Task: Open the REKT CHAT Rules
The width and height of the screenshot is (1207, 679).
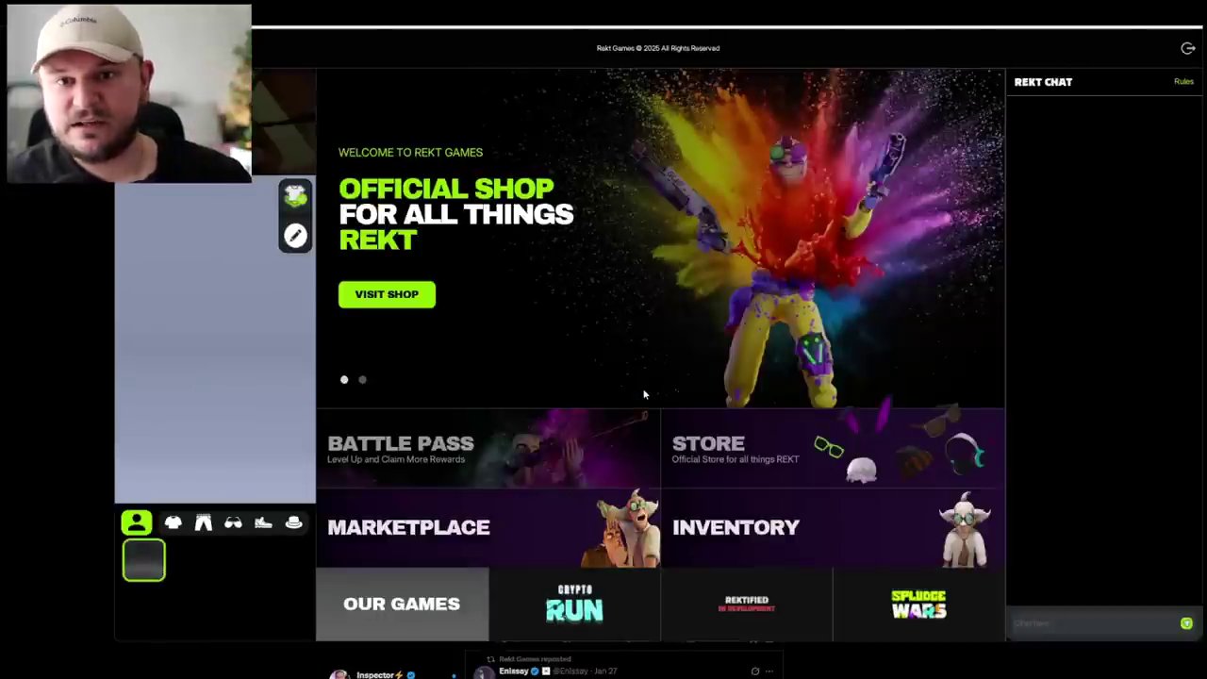Action: (x=1183, y=81)
